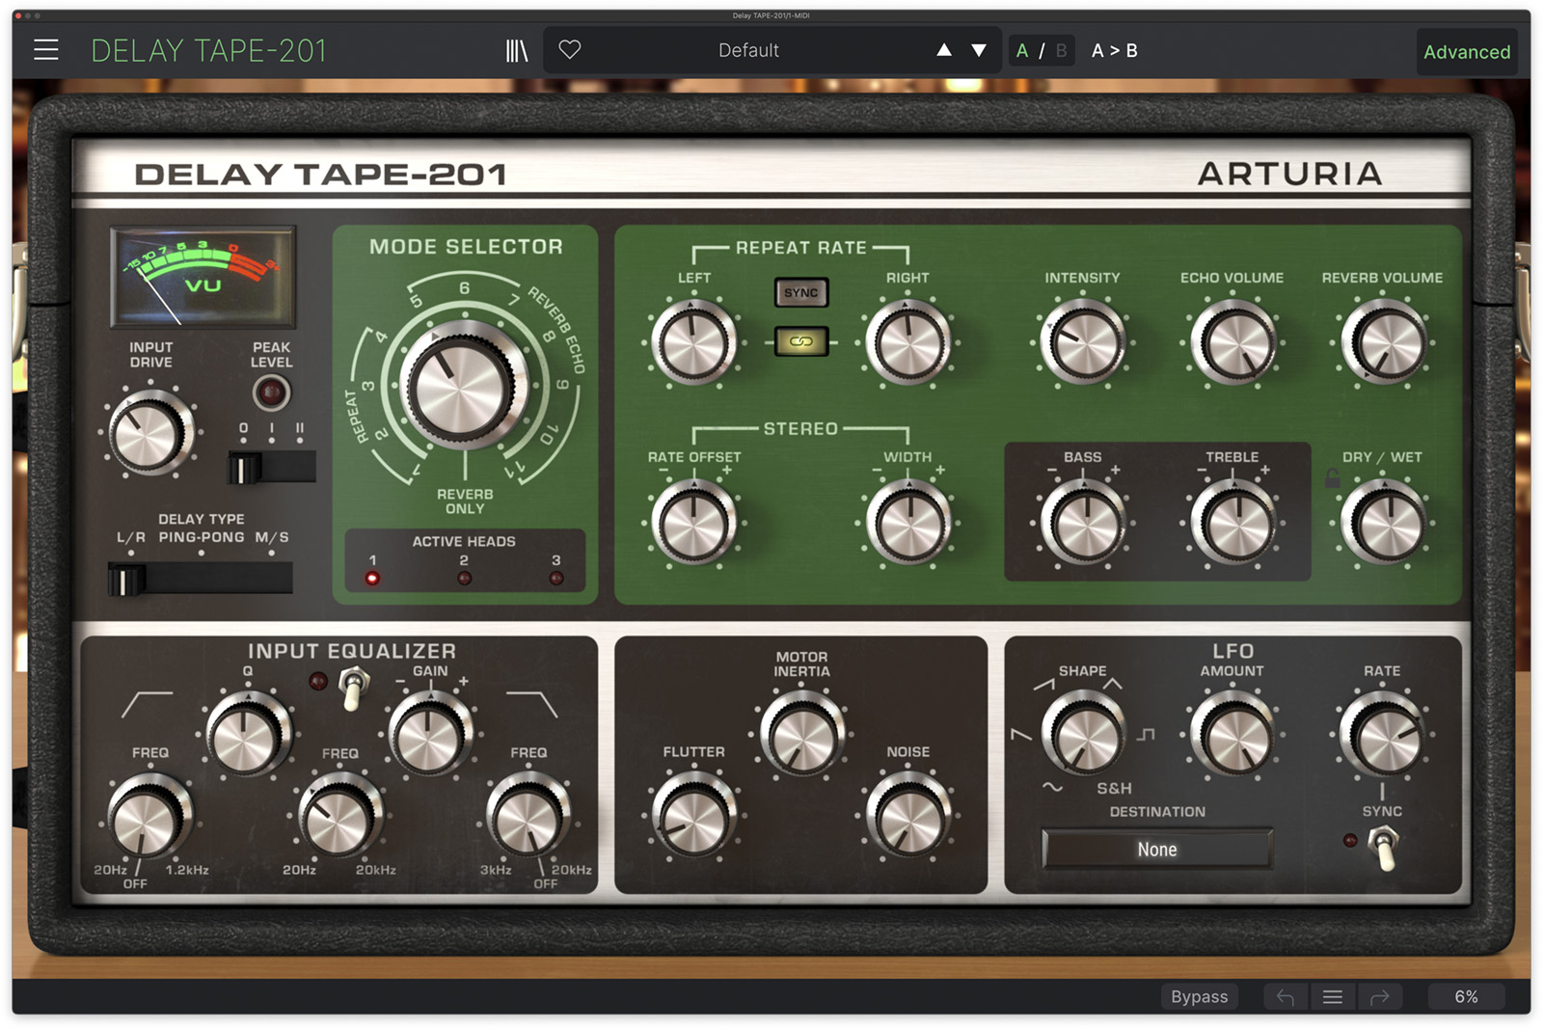
Task: Open the hamburger main menu
Action: pyautogui.click(x=46, y=50)
